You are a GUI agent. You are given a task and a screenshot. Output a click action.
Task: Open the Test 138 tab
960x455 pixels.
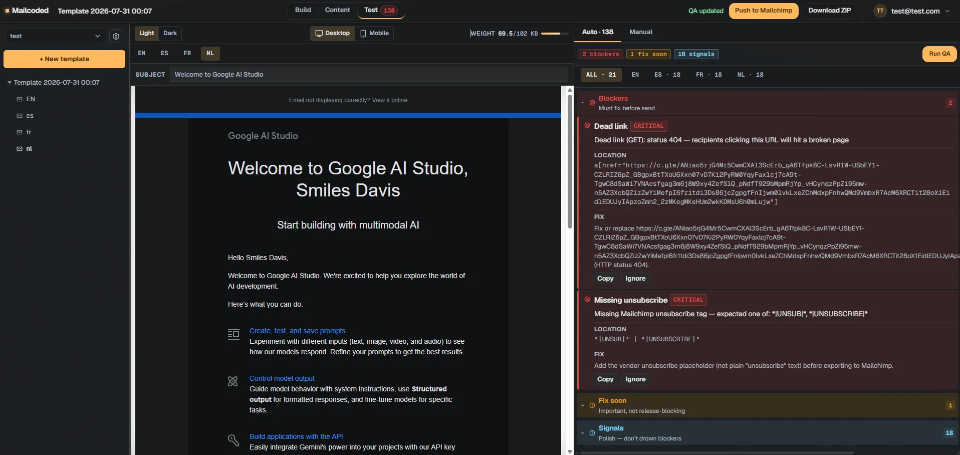[381, 10]
